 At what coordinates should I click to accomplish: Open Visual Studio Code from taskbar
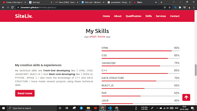click(x=110, y=108)
